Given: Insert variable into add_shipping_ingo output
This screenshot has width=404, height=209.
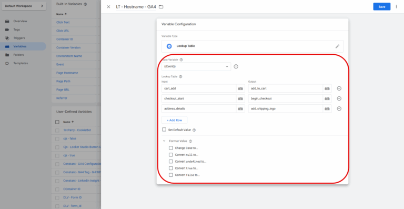Looking at the screenshot, I should pos(327,108).
